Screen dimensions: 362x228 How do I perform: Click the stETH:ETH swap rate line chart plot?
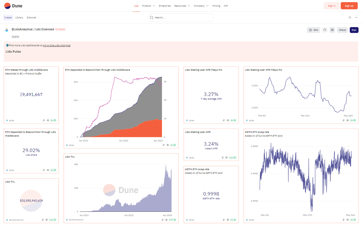305,177
